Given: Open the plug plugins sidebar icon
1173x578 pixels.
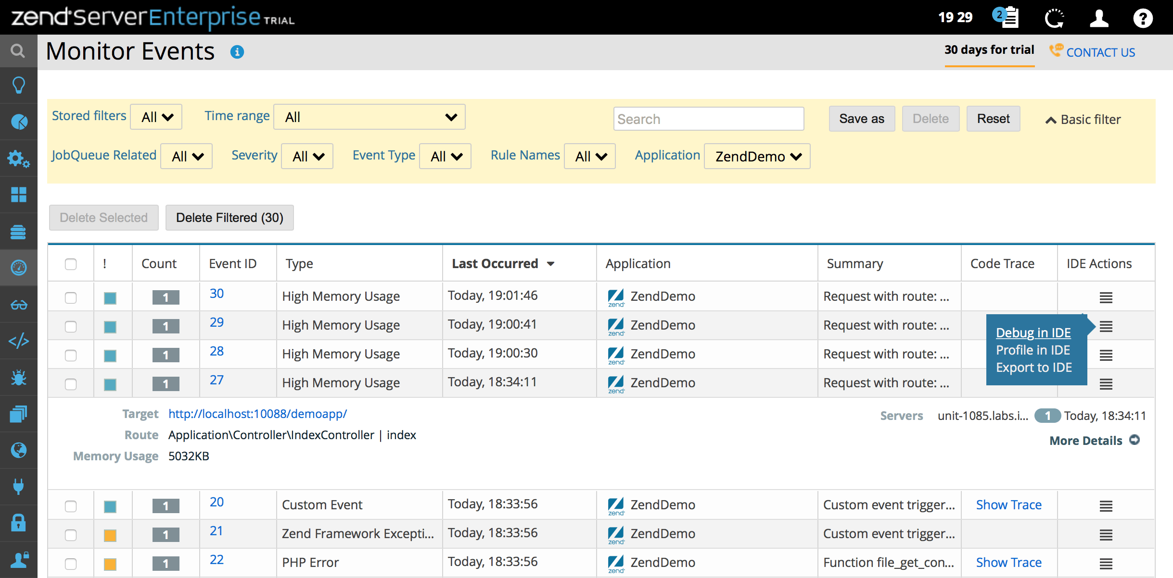Looking at the screenshot, I should [18, 486].
